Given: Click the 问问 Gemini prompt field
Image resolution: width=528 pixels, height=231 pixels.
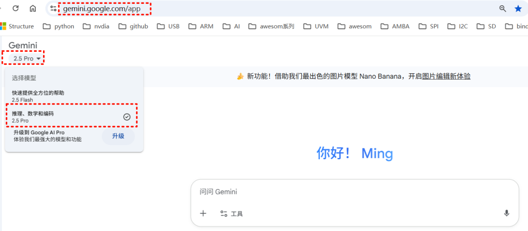Looking at the screenshot, I should coord(354,192).
